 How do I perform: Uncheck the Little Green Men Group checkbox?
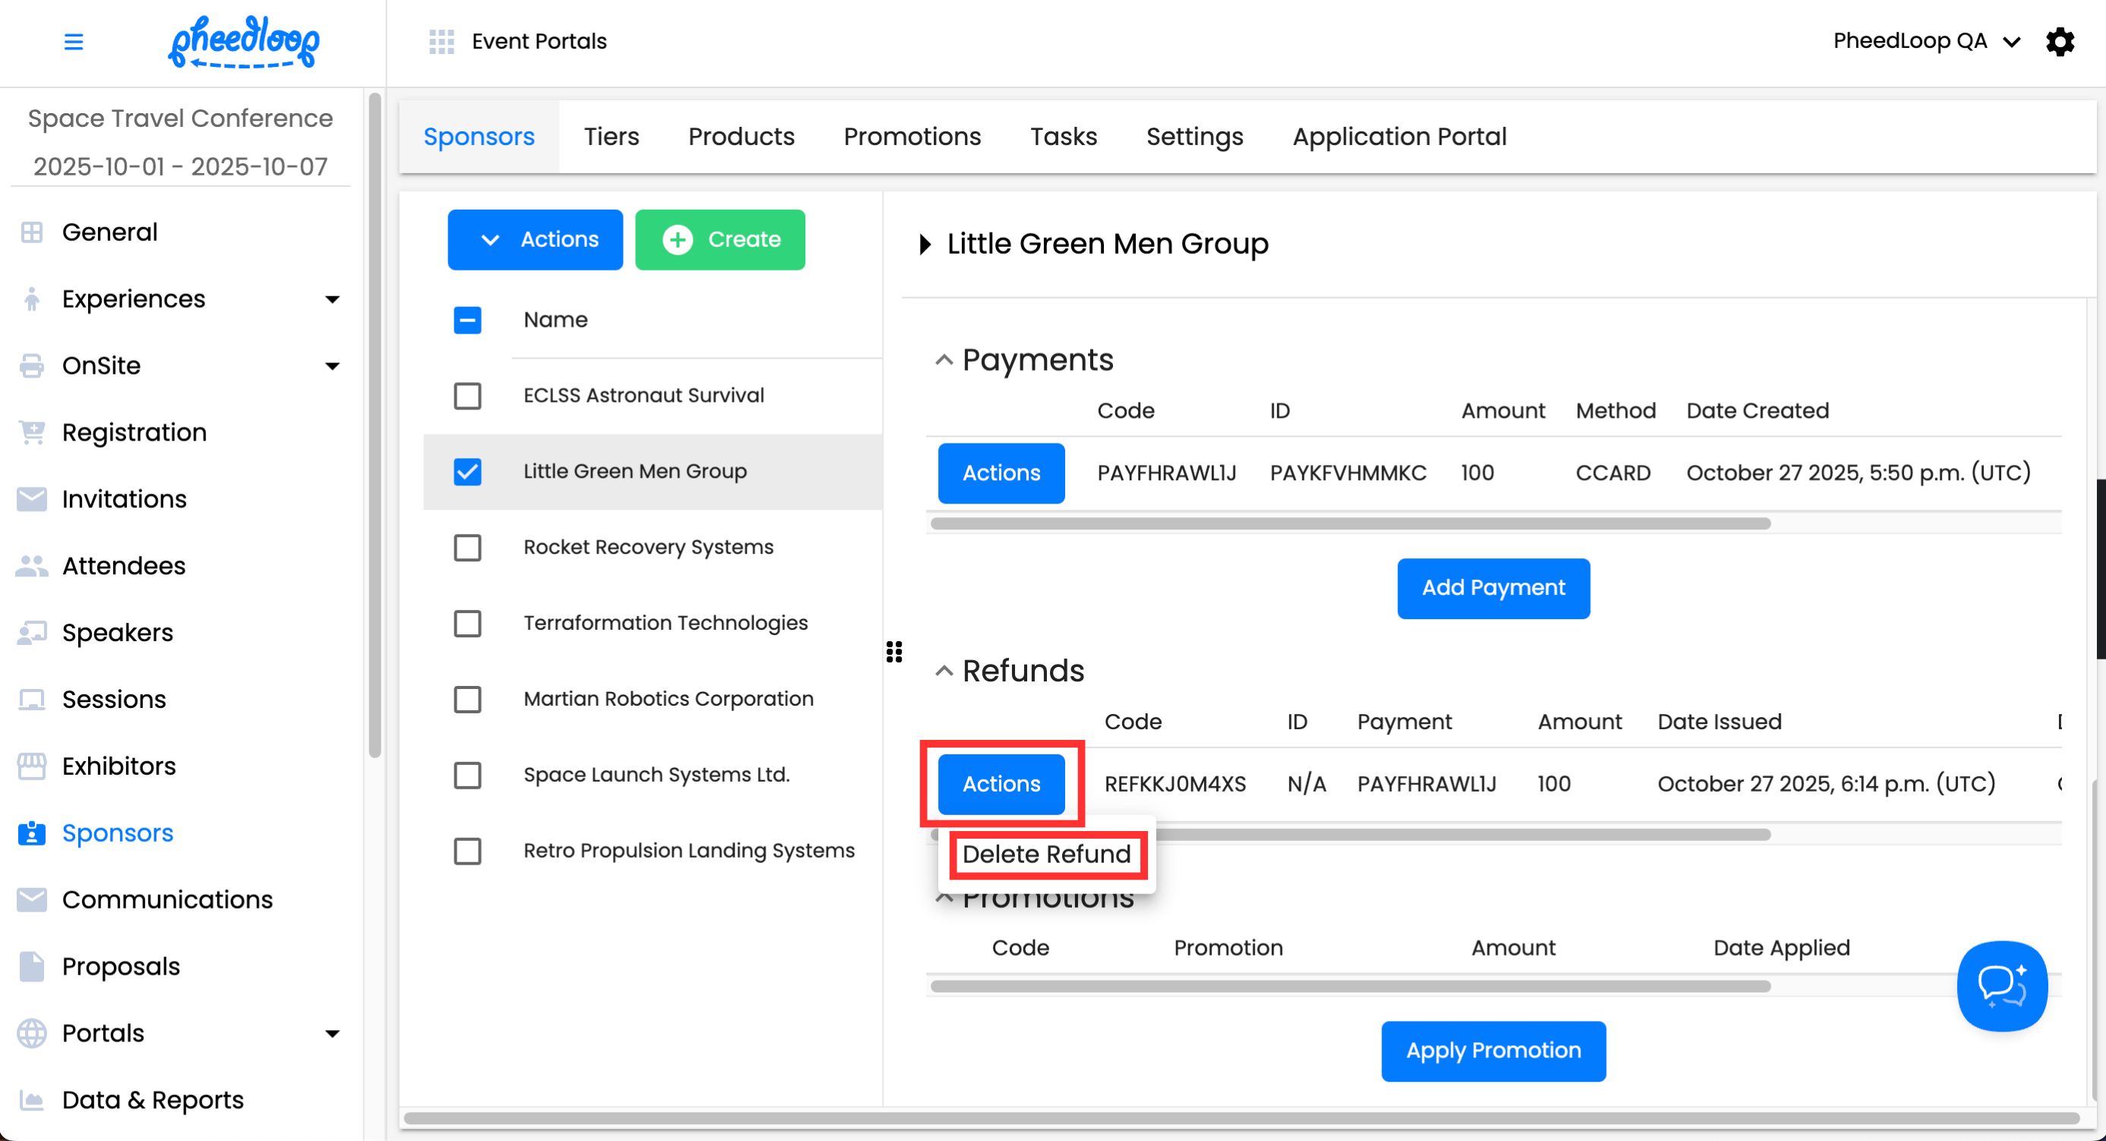point(468,472)
